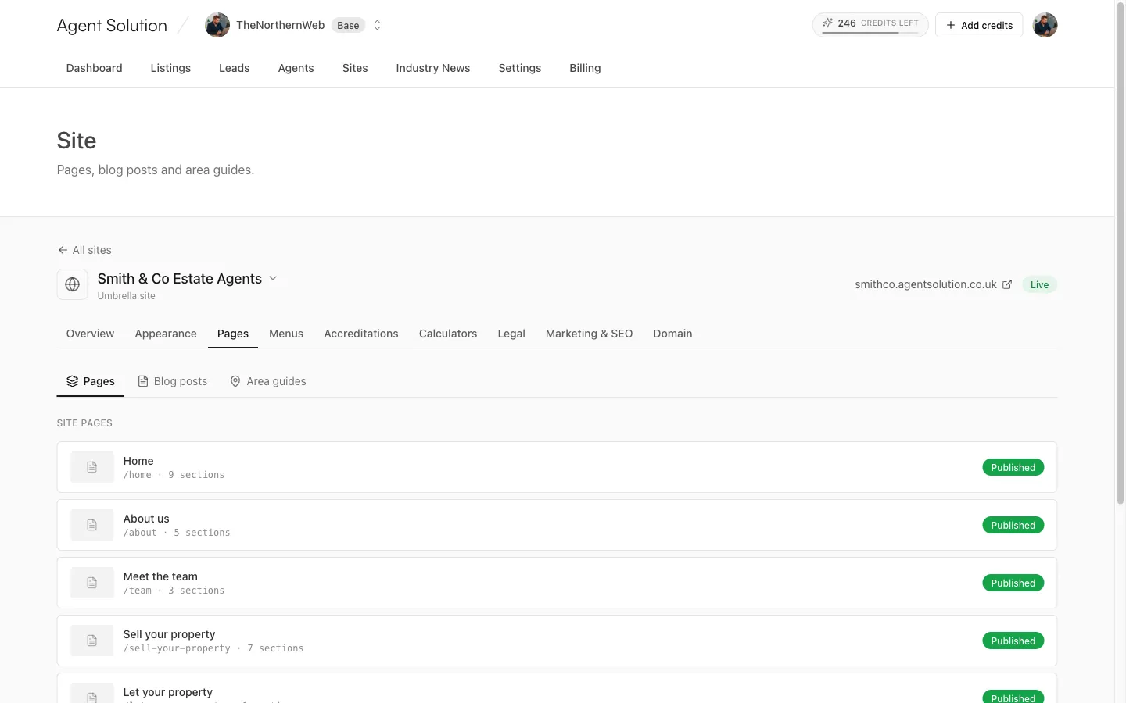Click the globe icon beside Smith & Co
This screenshot has width=1126, height=703.
[x=72, y=284]
